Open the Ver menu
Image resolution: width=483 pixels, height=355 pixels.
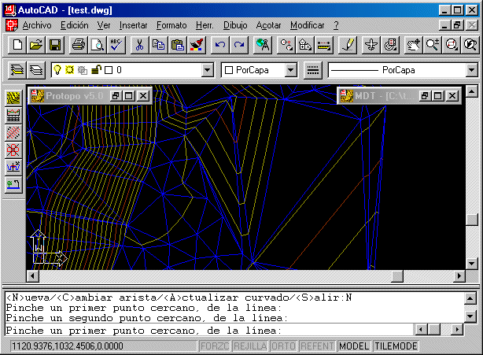point(104,25)
